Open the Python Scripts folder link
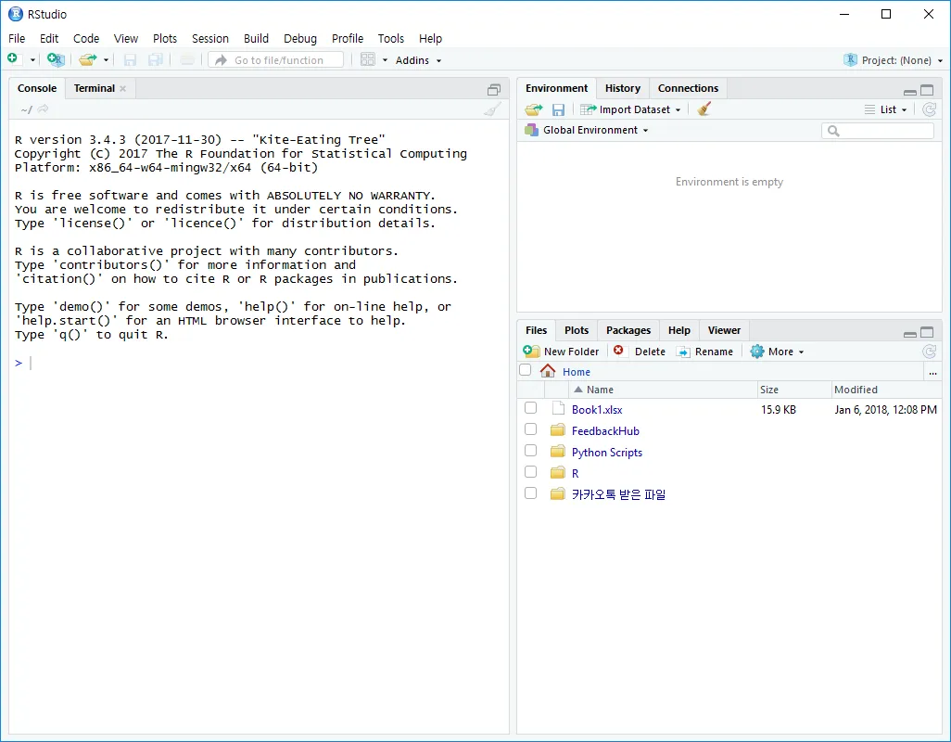 [606, 452]
